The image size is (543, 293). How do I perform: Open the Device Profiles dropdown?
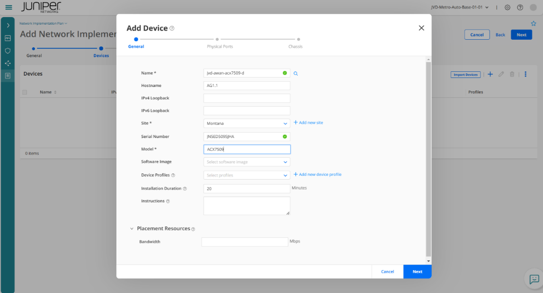(x=247, y=175)
